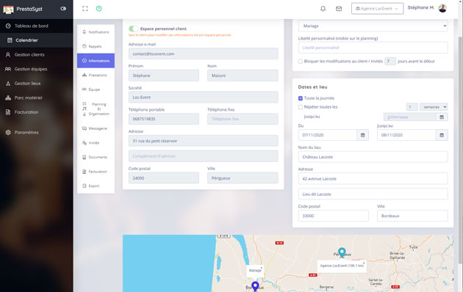This screenshot has height=292, width=463.
Task: Click the Documents tab icon
Action: click(85, 157)
